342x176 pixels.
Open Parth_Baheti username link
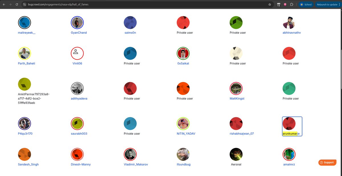27,63
